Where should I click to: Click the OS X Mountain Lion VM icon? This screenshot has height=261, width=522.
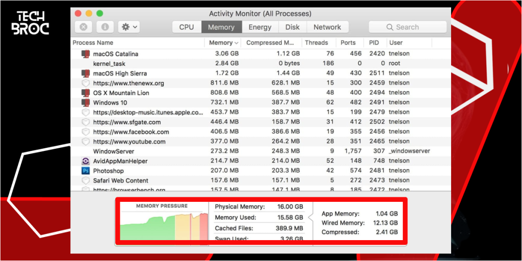pos(86,93)
